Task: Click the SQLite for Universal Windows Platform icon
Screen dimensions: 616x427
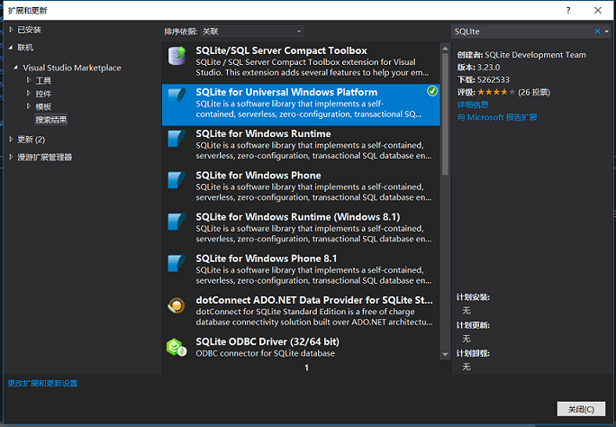Action: 177,96
